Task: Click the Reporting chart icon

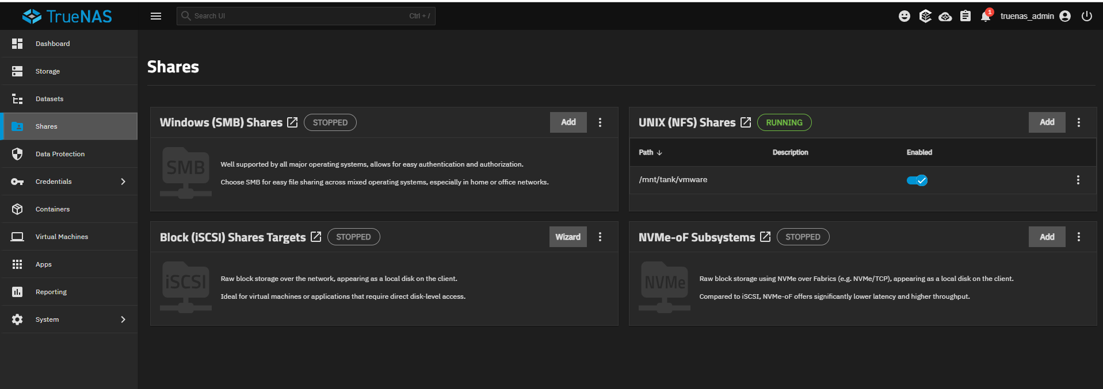Action: click(x=17, y=292)
